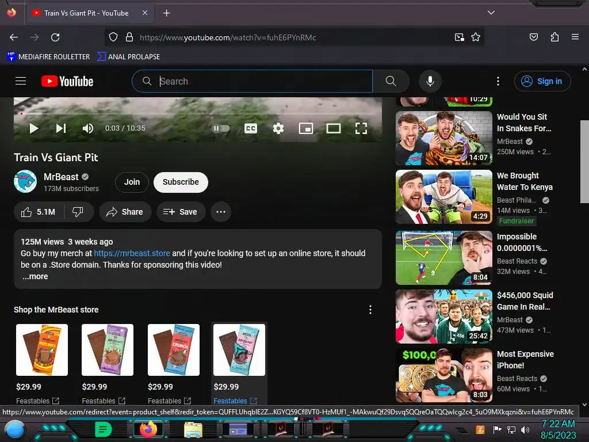Open tracking protection shield icon

click(x=113, y=37)
